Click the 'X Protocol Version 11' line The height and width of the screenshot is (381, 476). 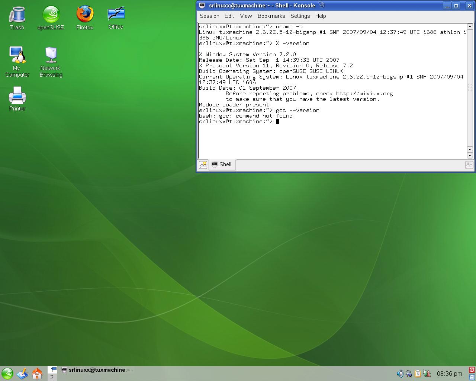coord(276,65)
